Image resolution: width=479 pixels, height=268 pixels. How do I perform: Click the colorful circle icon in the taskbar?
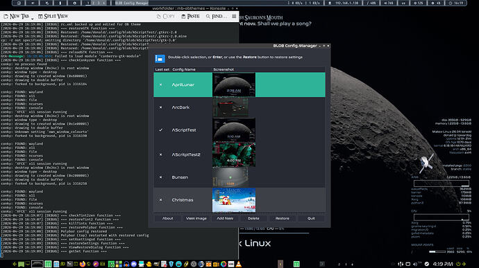point(224,264)
